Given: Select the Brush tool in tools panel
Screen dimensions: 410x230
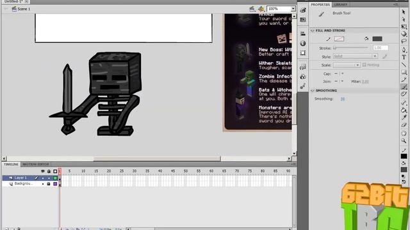Looking at the screenshot, I should pos(404,87).
